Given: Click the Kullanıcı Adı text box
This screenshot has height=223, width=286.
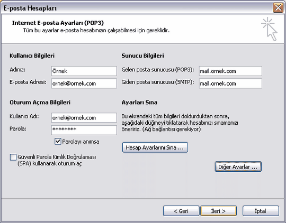Looking at the screenshot, I should [84, 118].
